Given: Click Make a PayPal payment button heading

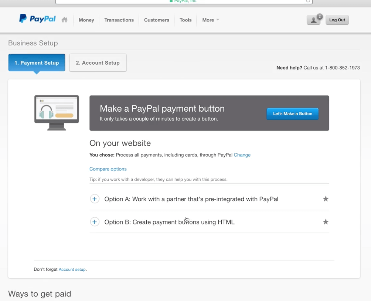Looking at the screenshot, I should point(162,108).
